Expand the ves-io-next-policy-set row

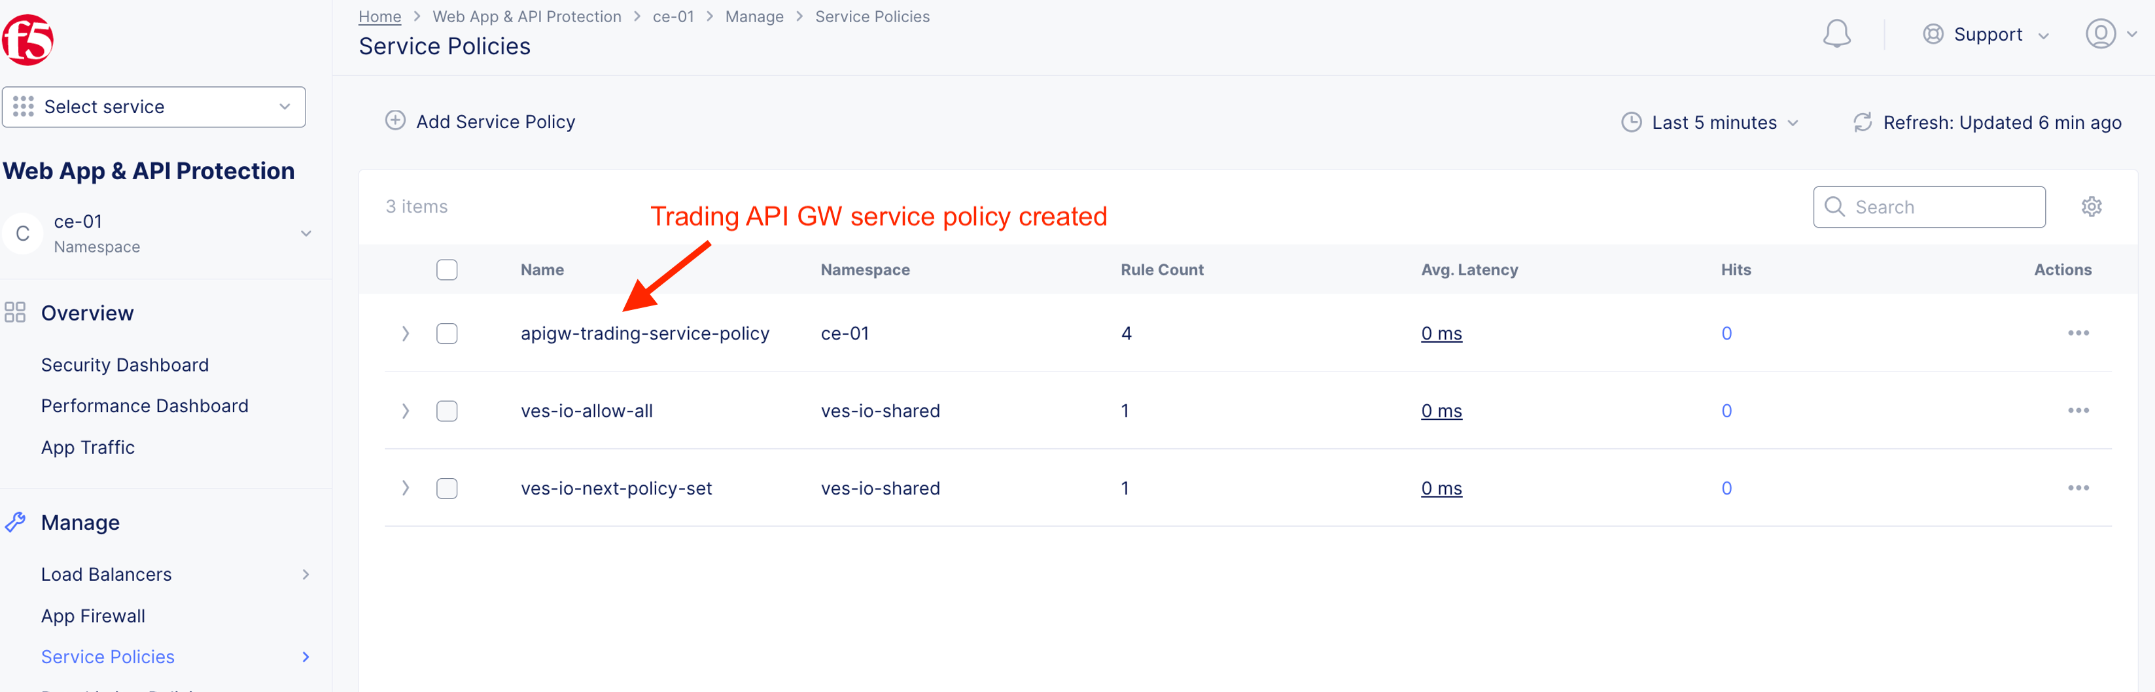pyautogui.click(x=405, y=488)
